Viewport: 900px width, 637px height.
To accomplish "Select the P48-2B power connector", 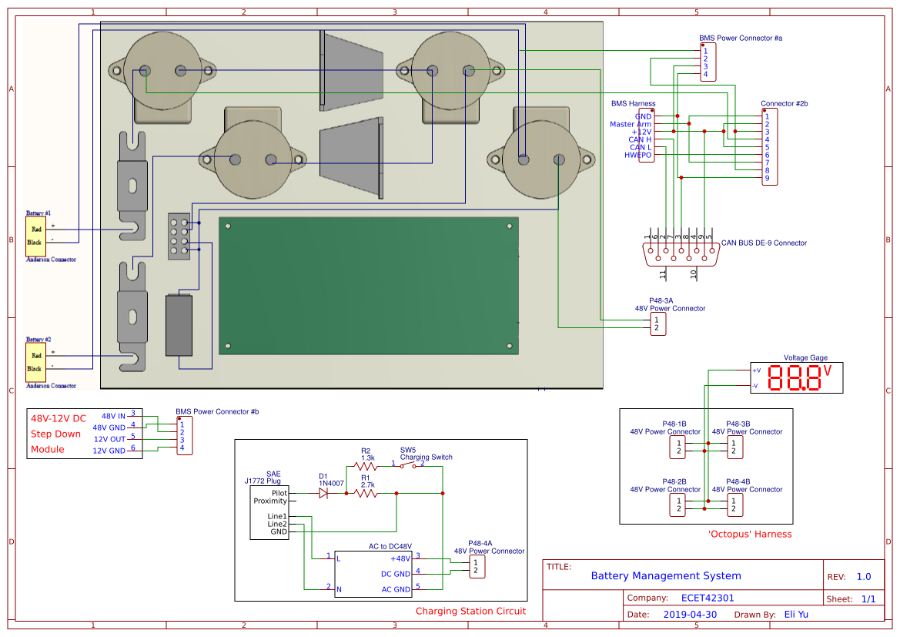I will [678, 505].
